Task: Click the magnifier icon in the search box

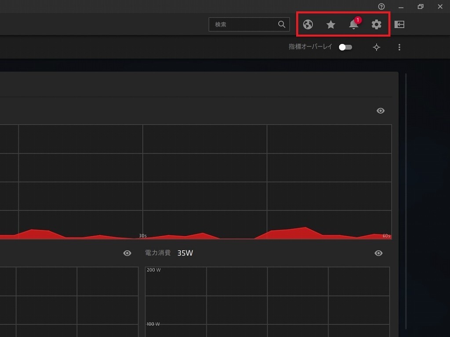Action: coord(282,25)
